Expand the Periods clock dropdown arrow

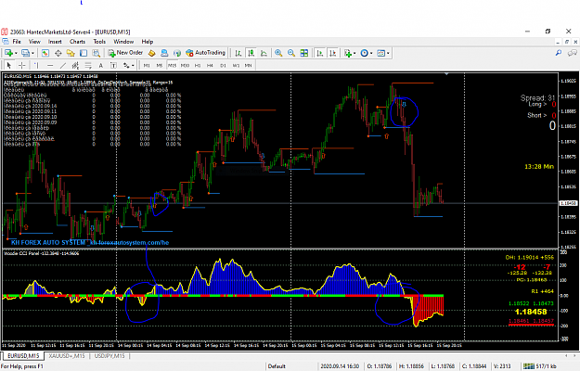[371, 53]
